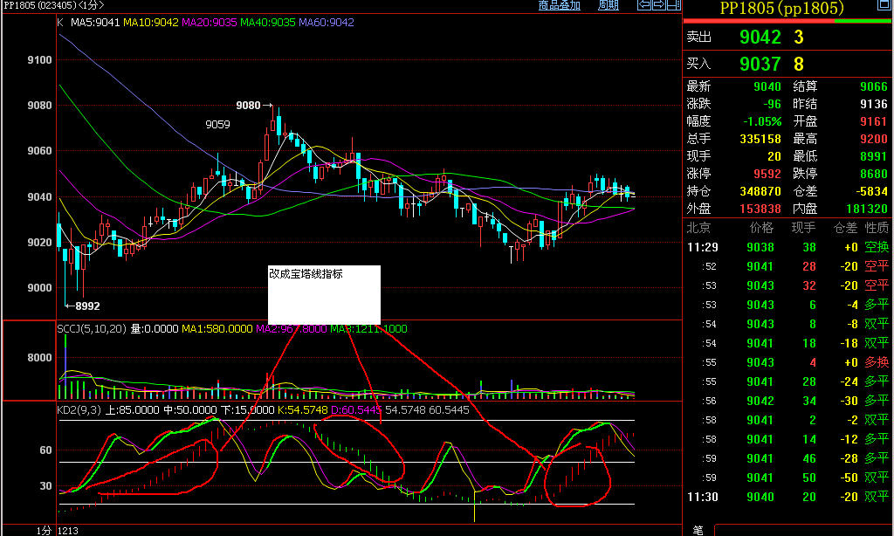Select the 笔 tab below the trade list
Viewport: 894px width, 536px height.
(x=698, y=530)
